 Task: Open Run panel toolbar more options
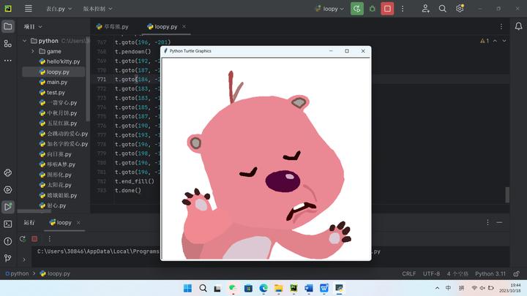[50, 238]
